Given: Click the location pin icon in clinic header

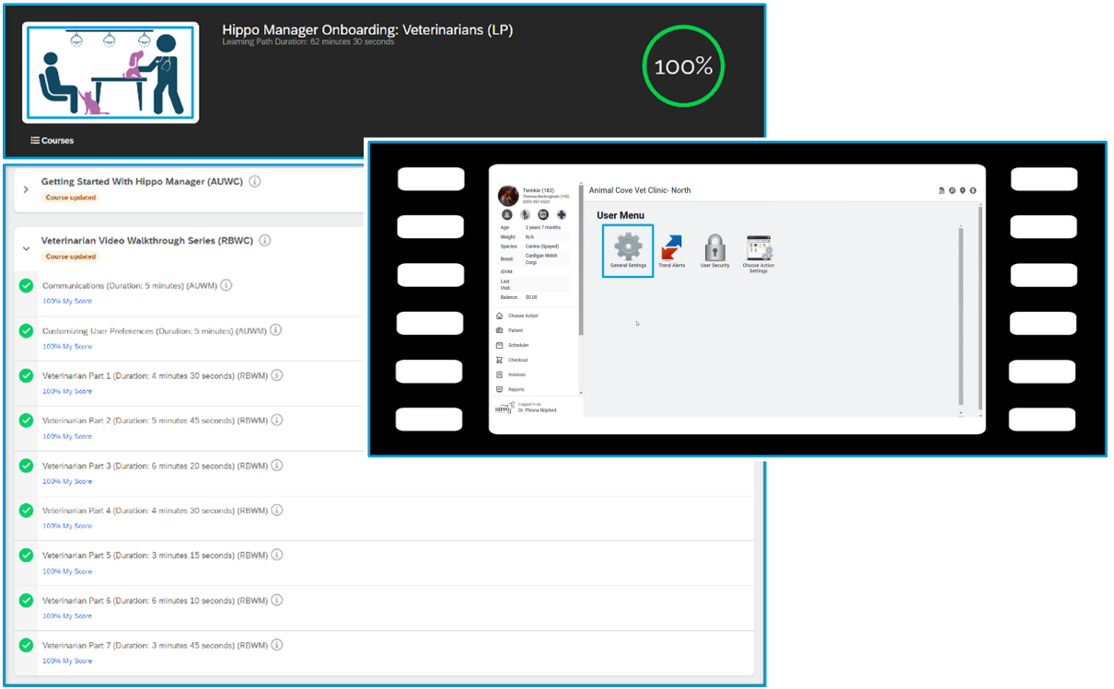Looking at the screenshot, I should tap(963, 190).
